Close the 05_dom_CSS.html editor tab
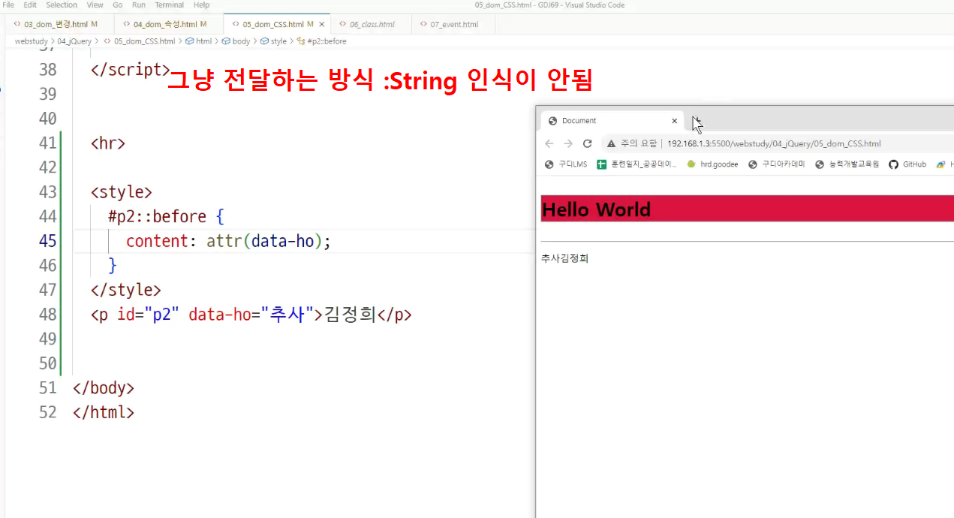Screen dimensions: 954x518 (323, 24)
